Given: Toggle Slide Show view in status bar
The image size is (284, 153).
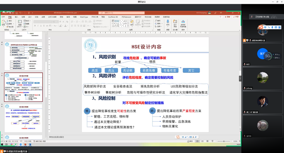Looking at the screenshot, I should (213, 141).
